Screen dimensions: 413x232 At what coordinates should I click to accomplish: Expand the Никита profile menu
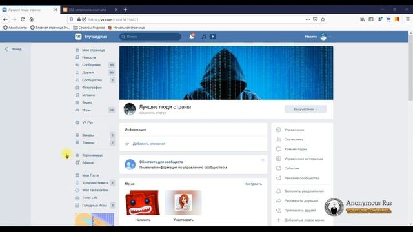(x=318, y=37)
